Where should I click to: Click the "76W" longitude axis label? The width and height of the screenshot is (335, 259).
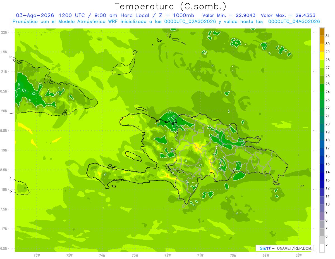[x=37, y=255]
